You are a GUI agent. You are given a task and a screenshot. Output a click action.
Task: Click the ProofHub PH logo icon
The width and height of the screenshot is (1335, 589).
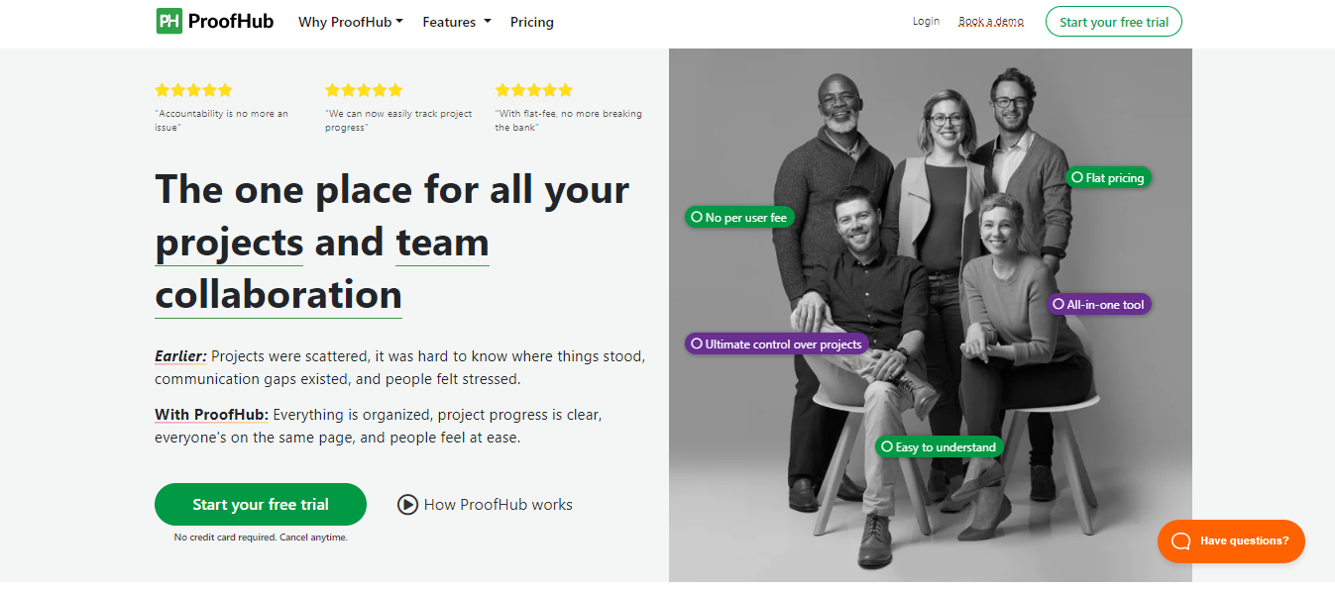(169, 21)
